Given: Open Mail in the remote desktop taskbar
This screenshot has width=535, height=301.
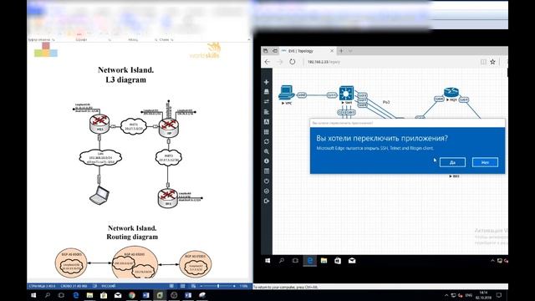Looking at the screenshot, I should 352,261.
